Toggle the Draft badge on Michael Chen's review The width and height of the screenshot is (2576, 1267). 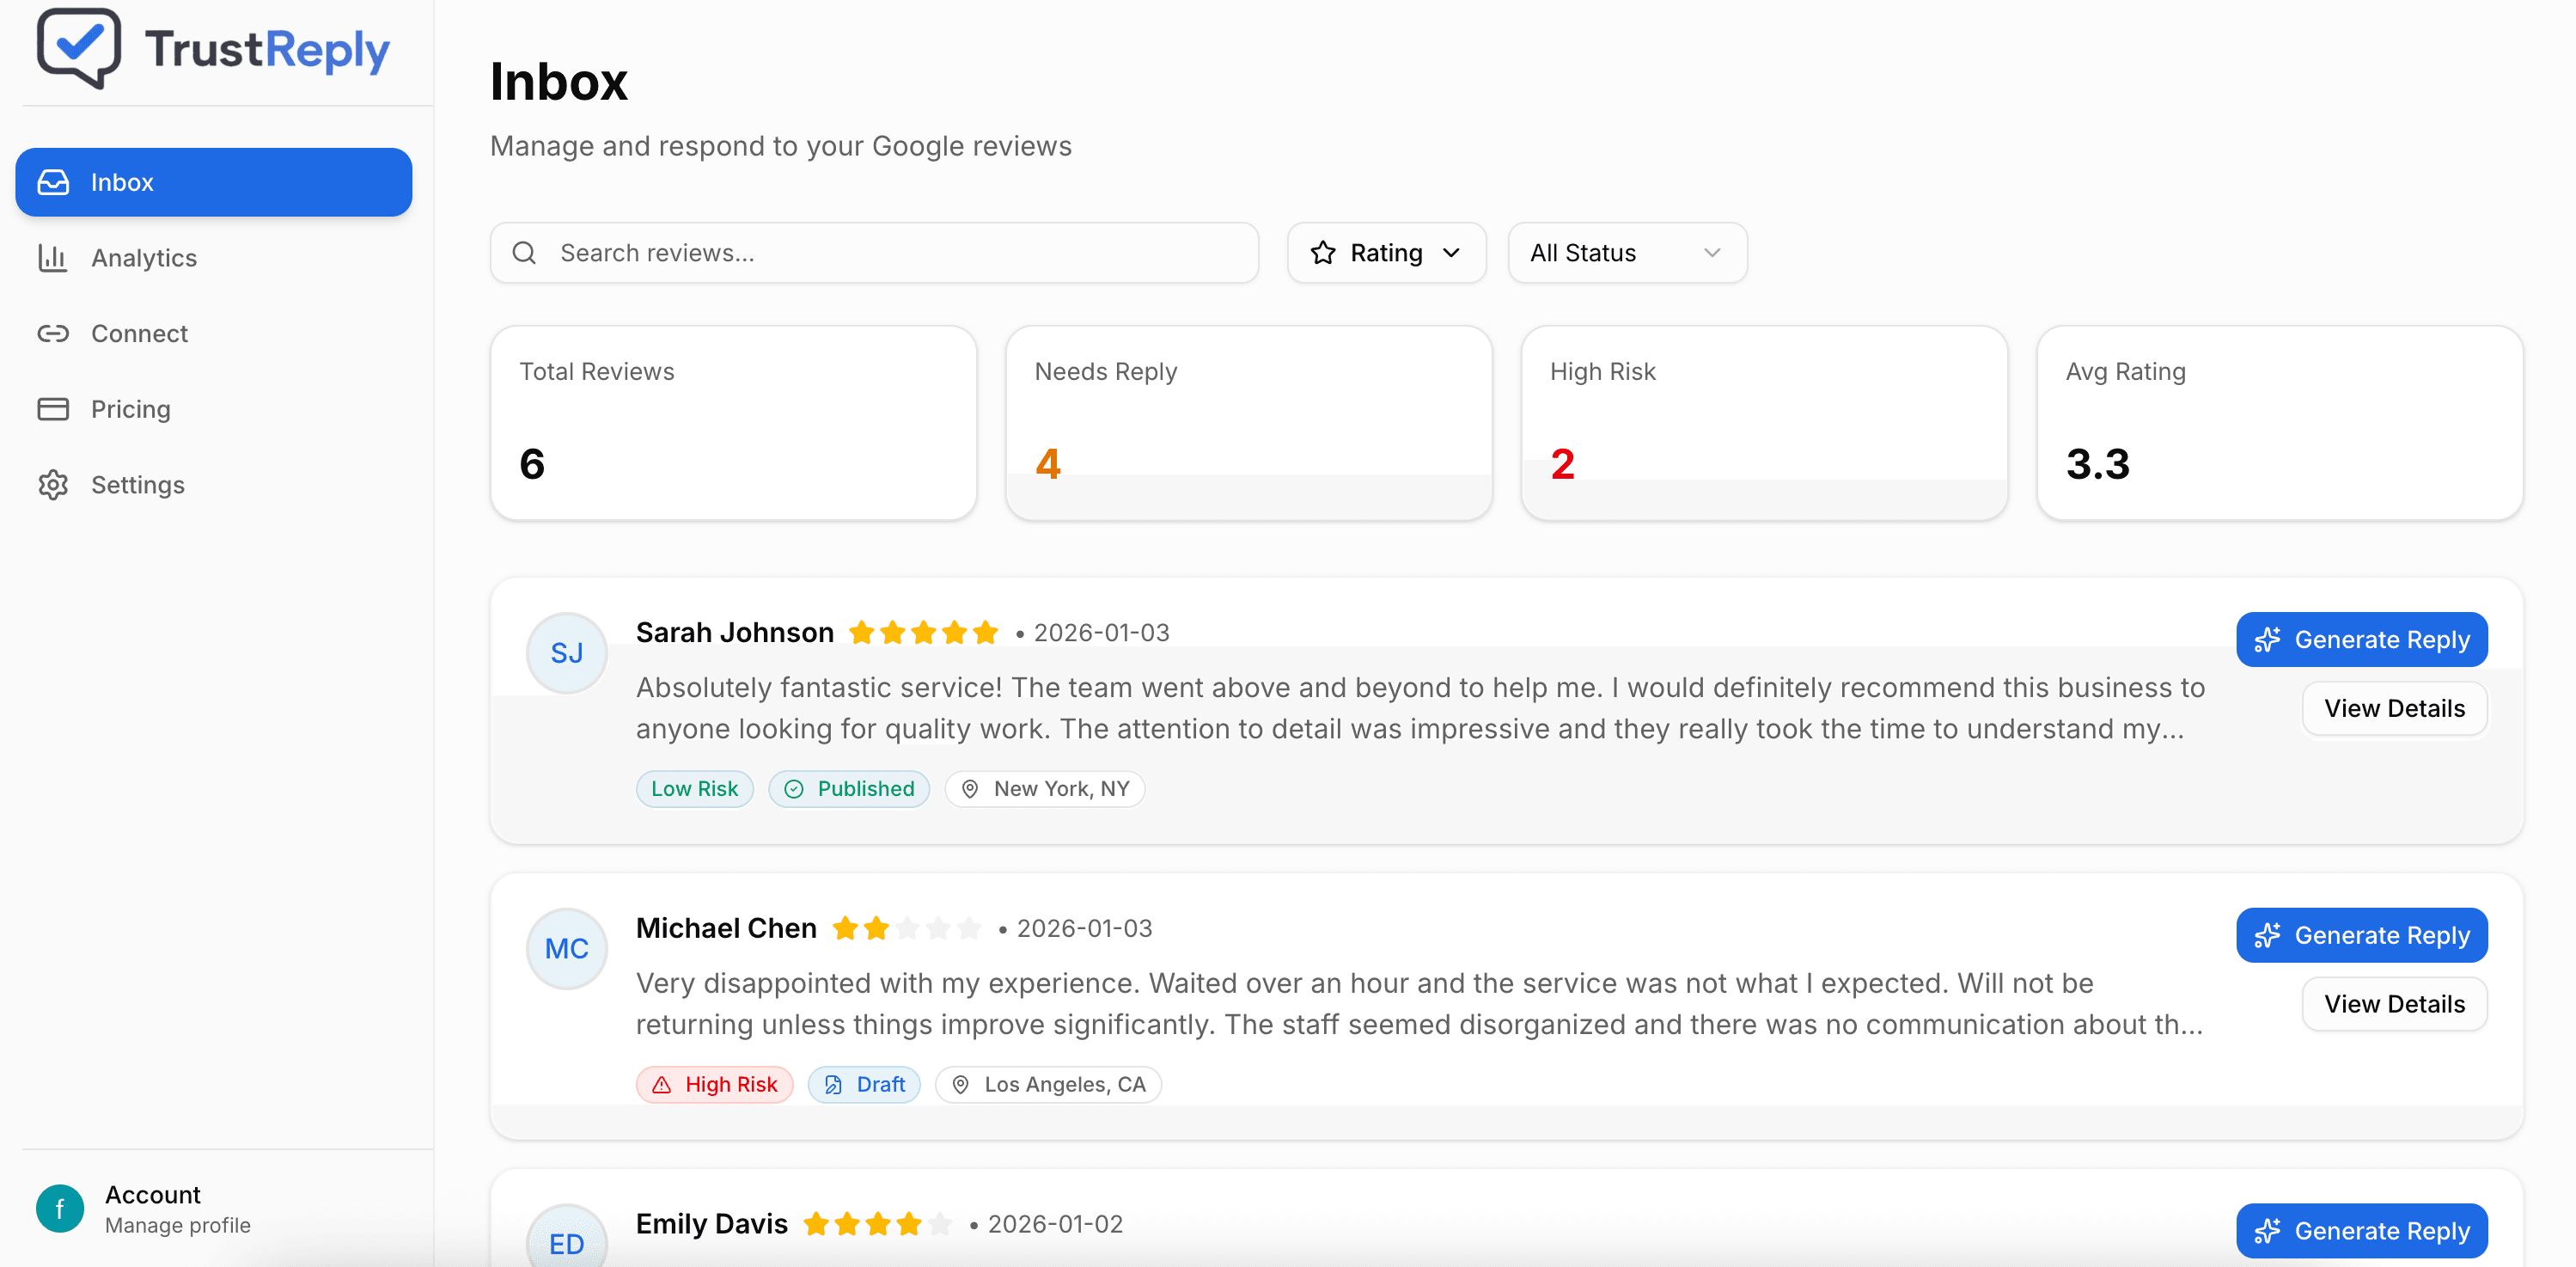point(863,1084)
